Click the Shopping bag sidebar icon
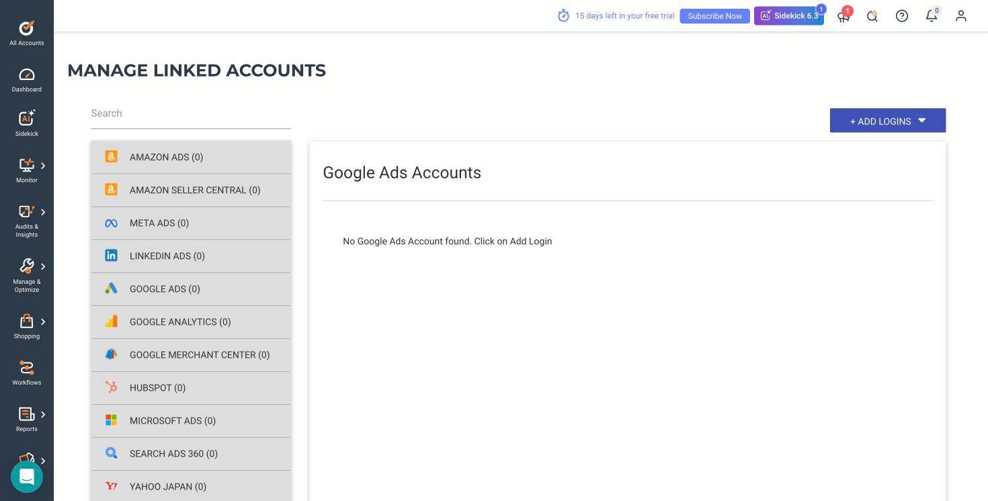The height and width of the screenshot is (501, 988). pyautogui.click(x=27, y=321)
